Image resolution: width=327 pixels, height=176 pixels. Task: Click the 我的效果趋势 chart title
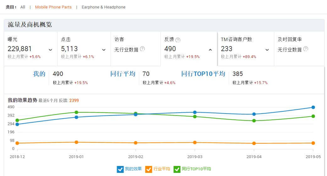pos(22,100)
